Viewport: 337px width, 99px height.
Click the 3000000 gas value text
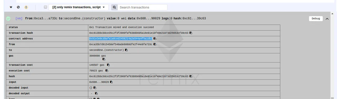pos(97,56)
